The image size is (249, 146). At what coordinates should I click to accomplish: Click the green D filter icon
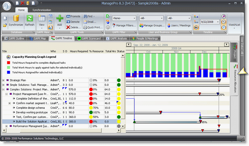108,16
